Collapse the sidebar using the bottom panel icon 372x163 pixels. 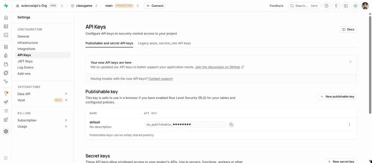pos(6,158)
